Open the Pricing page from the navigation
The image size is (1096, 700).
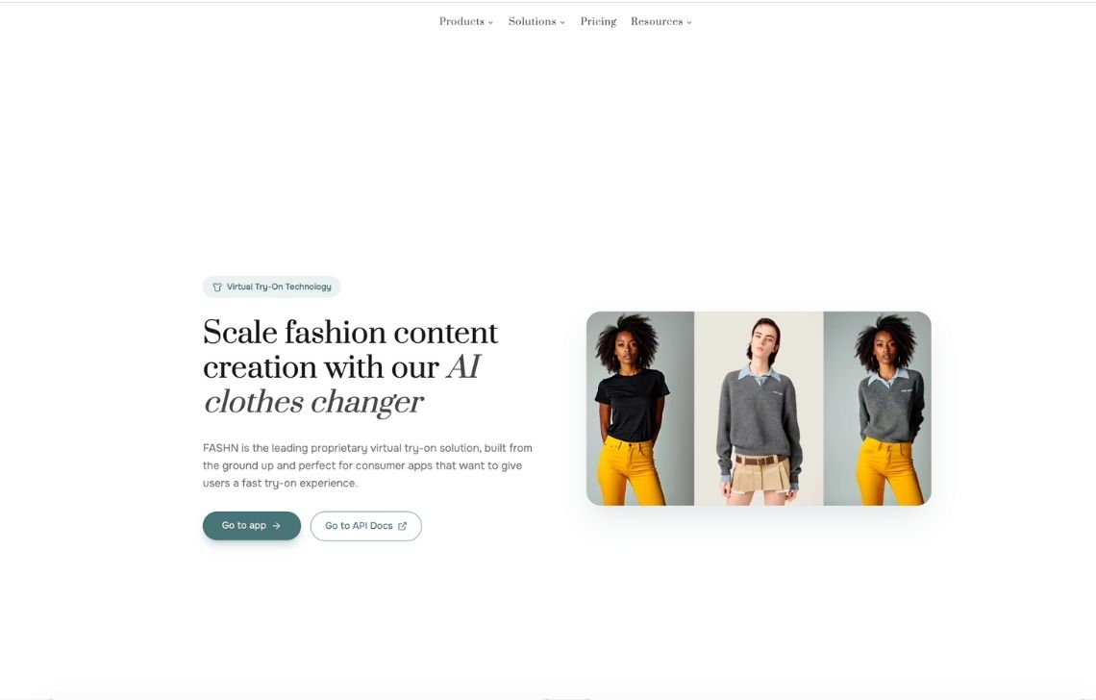tap(598, 22)
